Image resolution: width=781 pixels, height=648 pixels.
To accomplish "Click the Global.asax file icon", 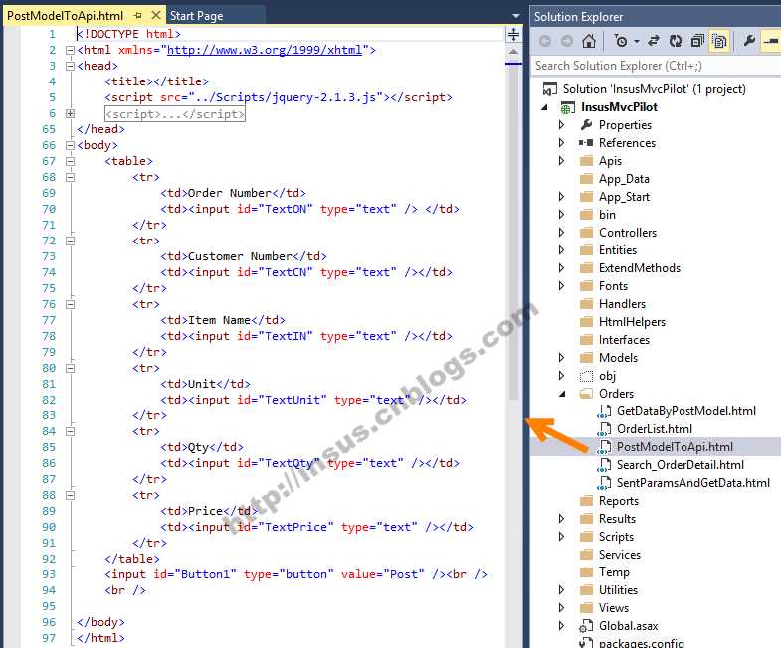I will [x=586, y=626].
